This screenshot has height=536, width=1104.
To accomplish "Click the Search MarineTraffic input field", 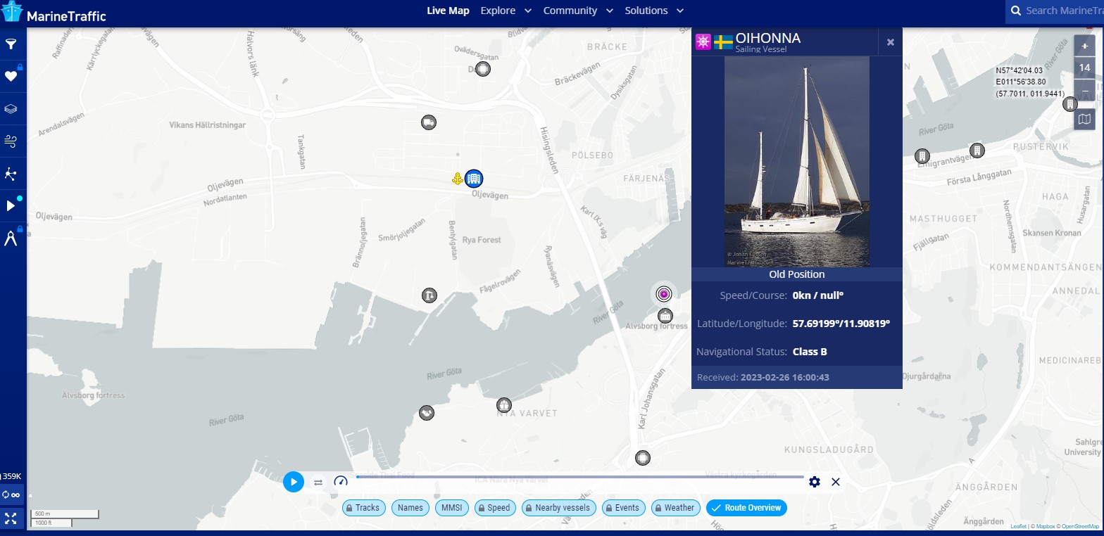I will coord(1064,11).
